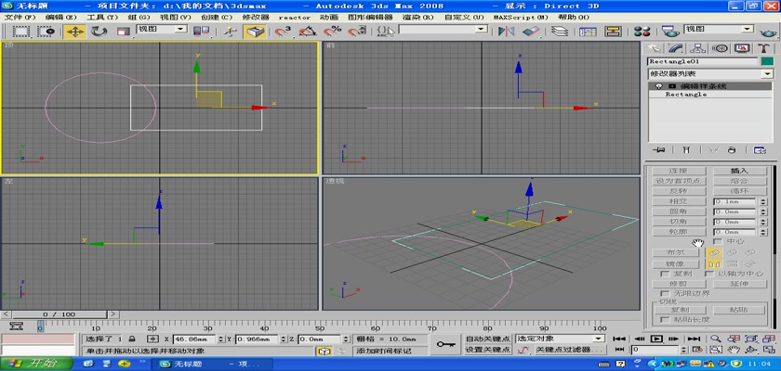Screen dimensions: 781x371
Task: Enable the 中心 checkbox
Action: pos(718,241)
